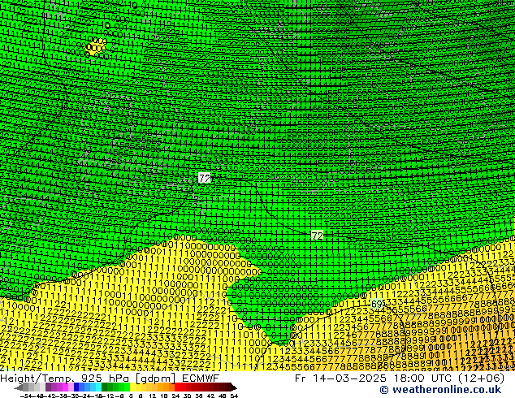This screenshot has height=398, width=515.
Task: Click the grey left arrow of legend
Action: (x=19, y=387)
